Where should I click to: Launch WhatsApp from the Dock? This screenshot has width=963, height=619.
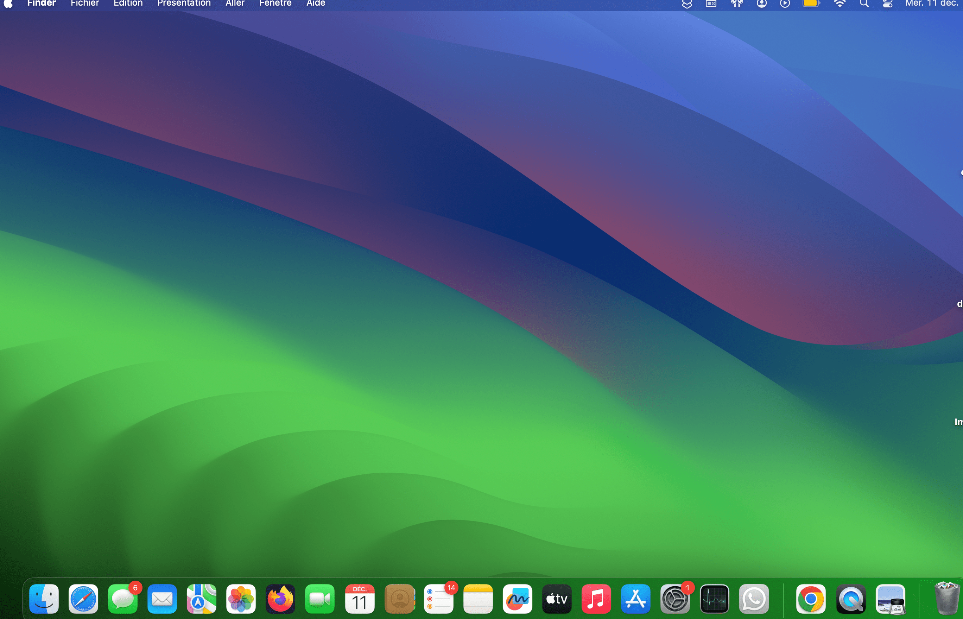coord(754,599)
